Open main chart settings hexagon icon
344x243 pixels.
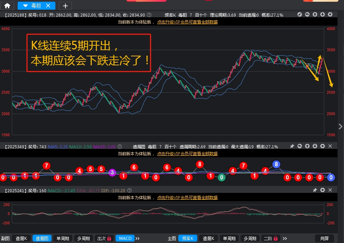[330, 15]
